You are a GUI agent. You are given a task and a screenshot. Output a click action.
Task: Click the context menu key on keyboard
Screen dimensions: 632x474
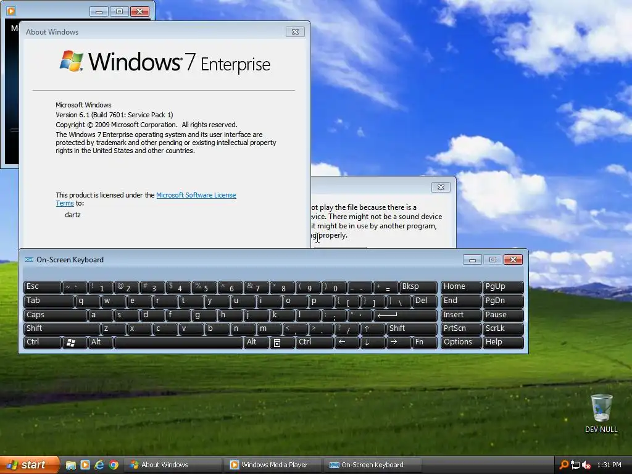[x=282, y=343]
